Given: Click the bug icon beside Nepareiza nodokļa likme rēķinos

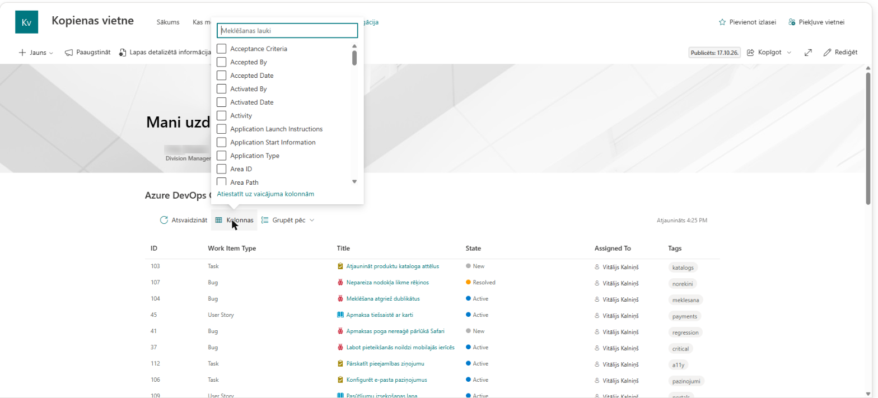Looking at the screenshot, I should (340, 283).
